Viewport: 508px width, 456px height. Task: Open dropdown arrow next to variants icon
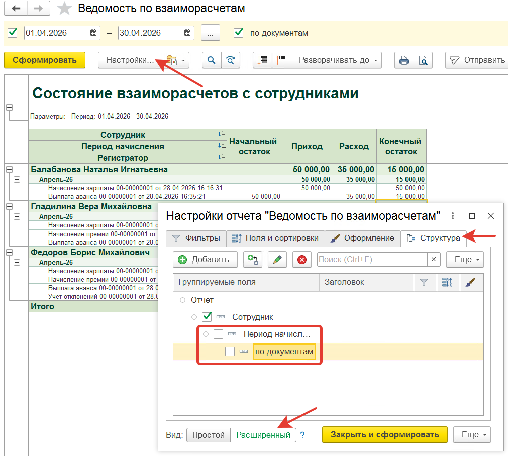[184, 60]
